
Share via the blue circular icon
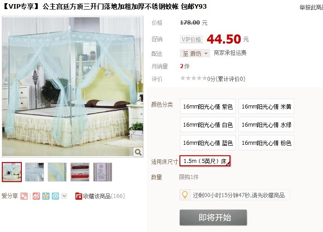coord(55,196)
